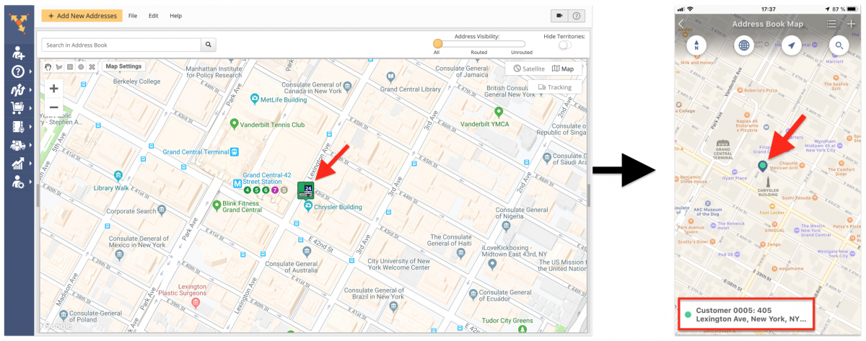The image size is (866, 341).
Task: Tap the globe map type button on mobile
Action: tap(743, 45)
